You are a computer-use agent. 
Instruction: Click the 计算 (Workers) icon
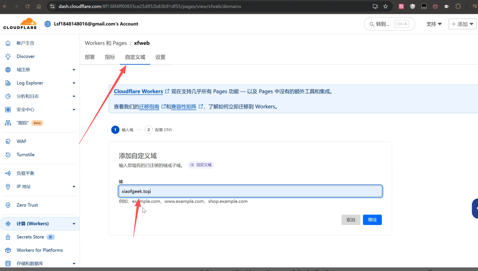tap(8, 224)
